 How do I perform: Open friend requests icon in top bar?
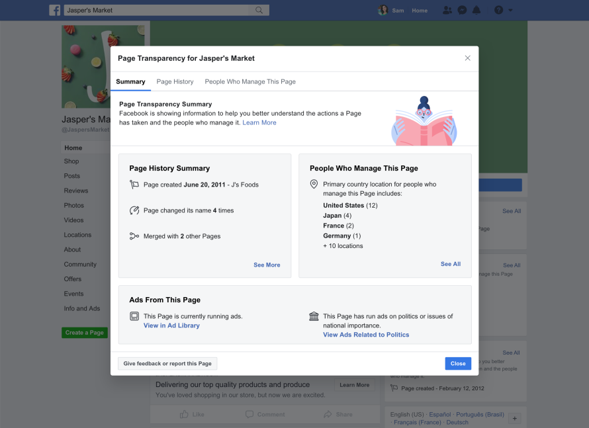point(447,10)
